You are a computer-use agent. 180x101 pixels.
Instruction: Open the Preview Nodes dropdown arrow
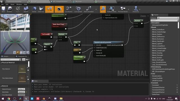click(129, 9)
